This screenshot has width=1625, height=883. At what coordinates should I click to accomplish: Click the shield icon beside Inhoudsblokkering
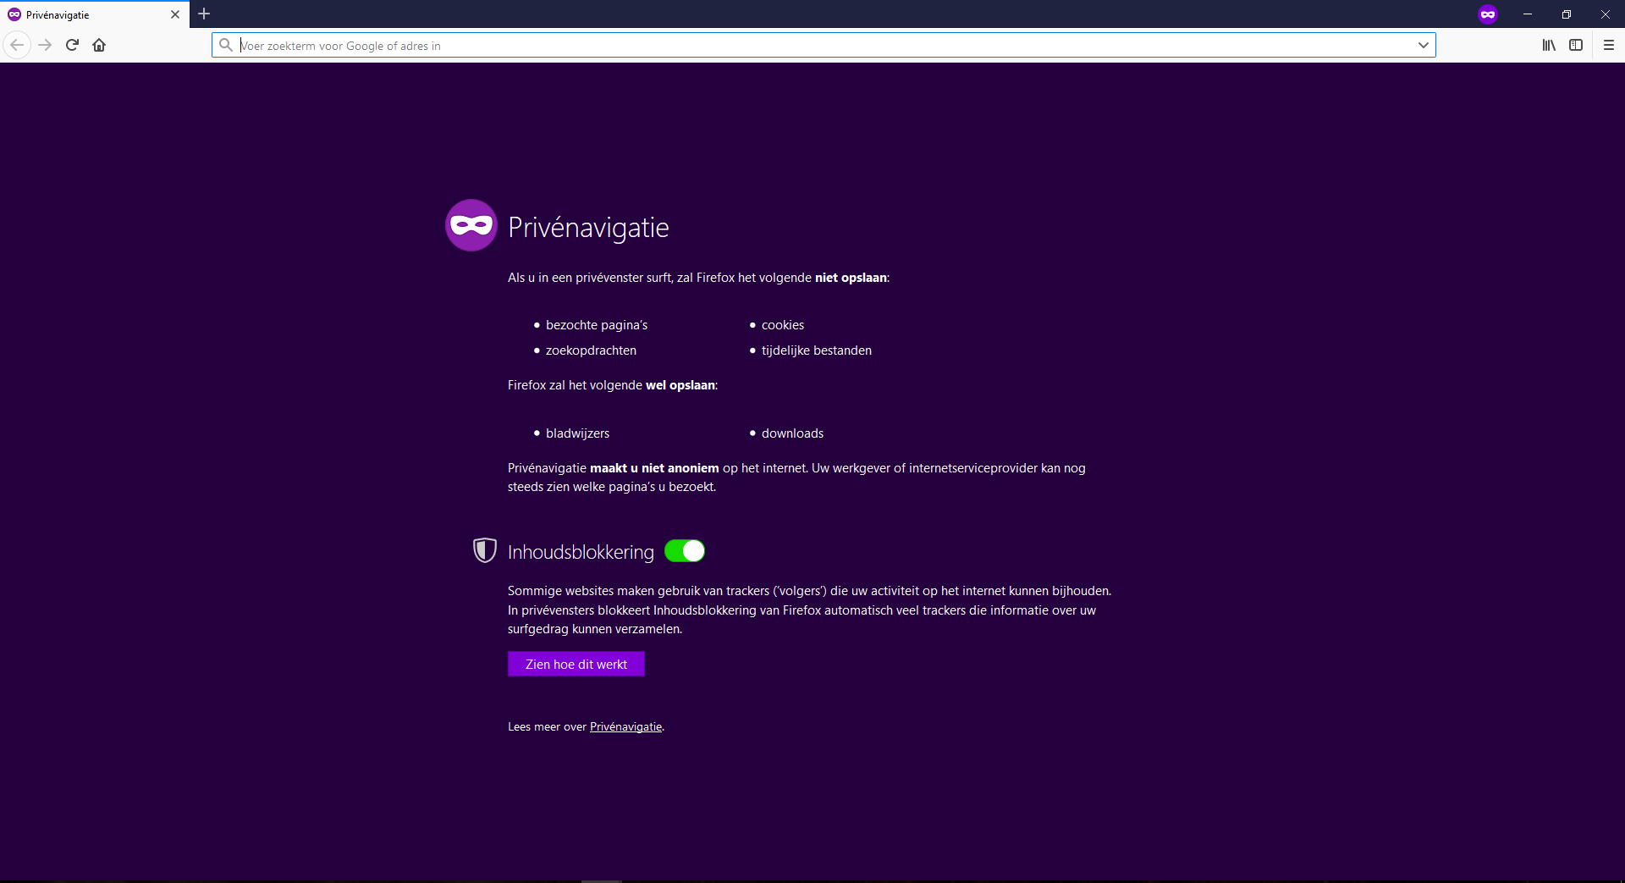pos(484,550)
